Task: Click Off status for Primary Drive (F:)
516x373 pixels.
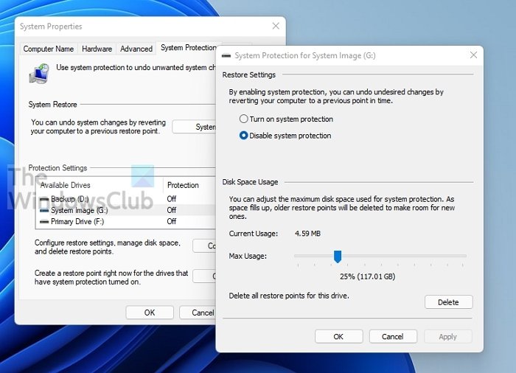Action: click(x=172, y=221)
